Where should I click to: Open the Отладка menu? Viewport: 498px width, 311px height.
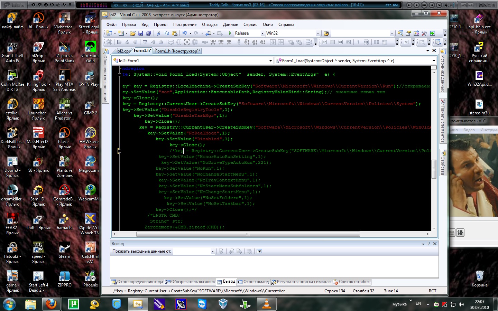pyautogui.click(x=210, y=25)
